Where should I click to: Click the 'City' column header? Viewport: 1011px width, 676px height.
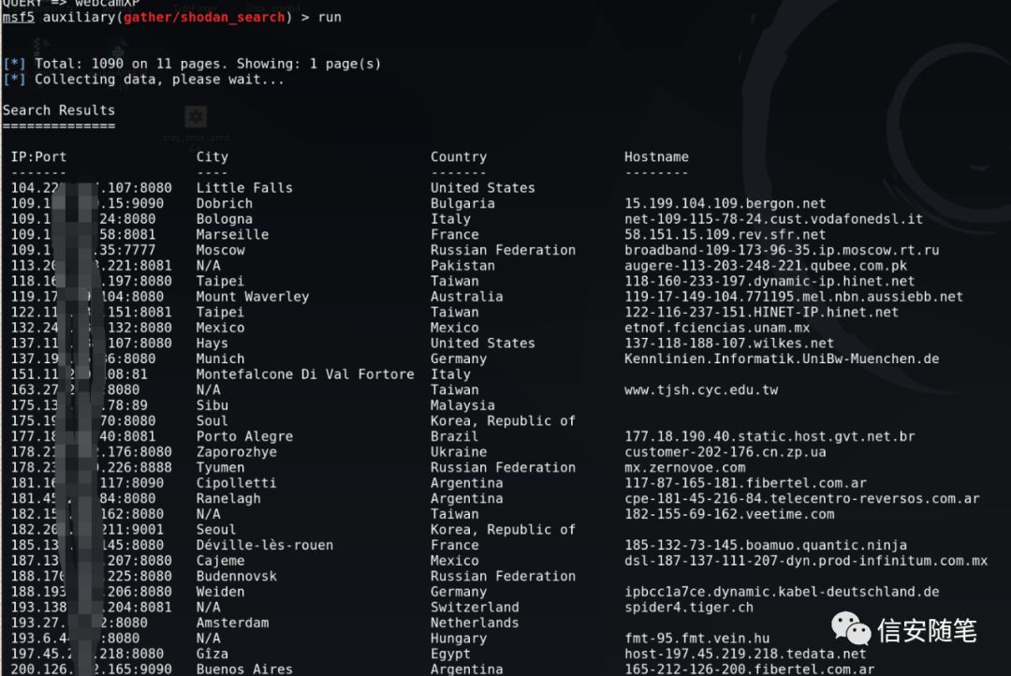point(212,156)
